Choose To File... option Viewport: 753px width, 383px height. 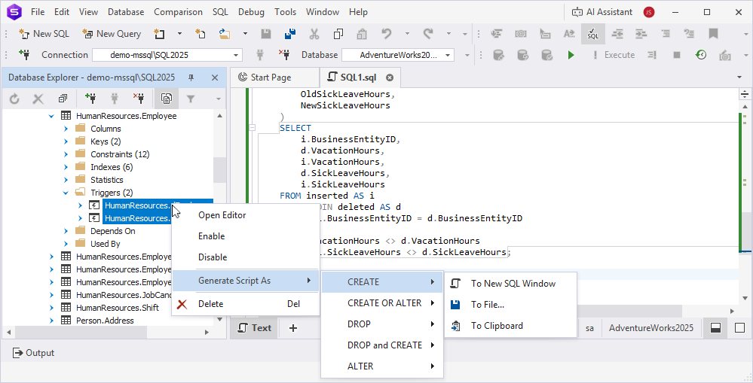coord(510,305)
